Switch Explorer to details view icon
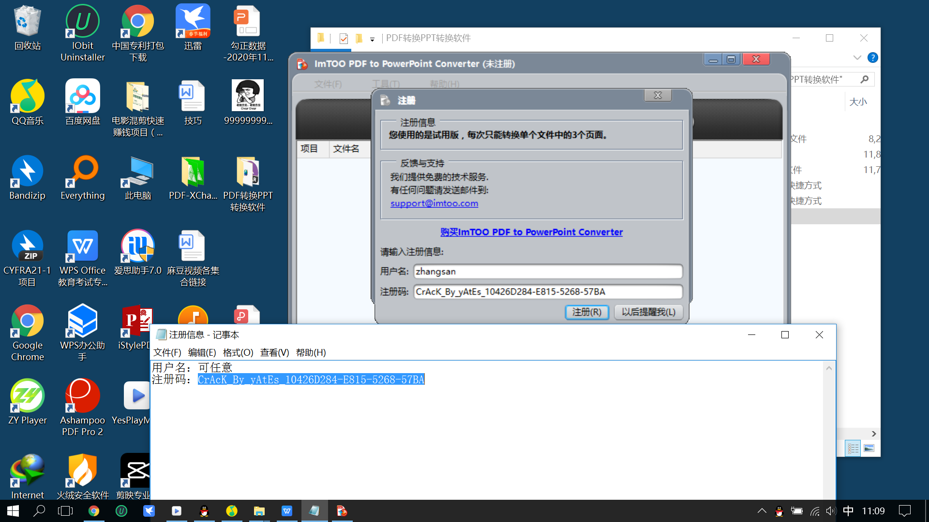929x522 pixels. point(853,448)
